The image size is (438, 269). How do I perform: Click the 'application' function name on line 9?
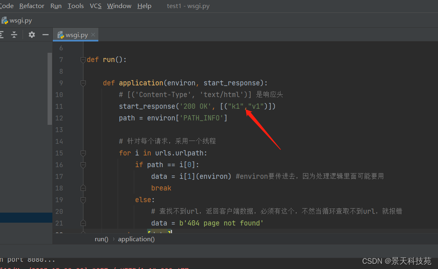click(141, 83)
